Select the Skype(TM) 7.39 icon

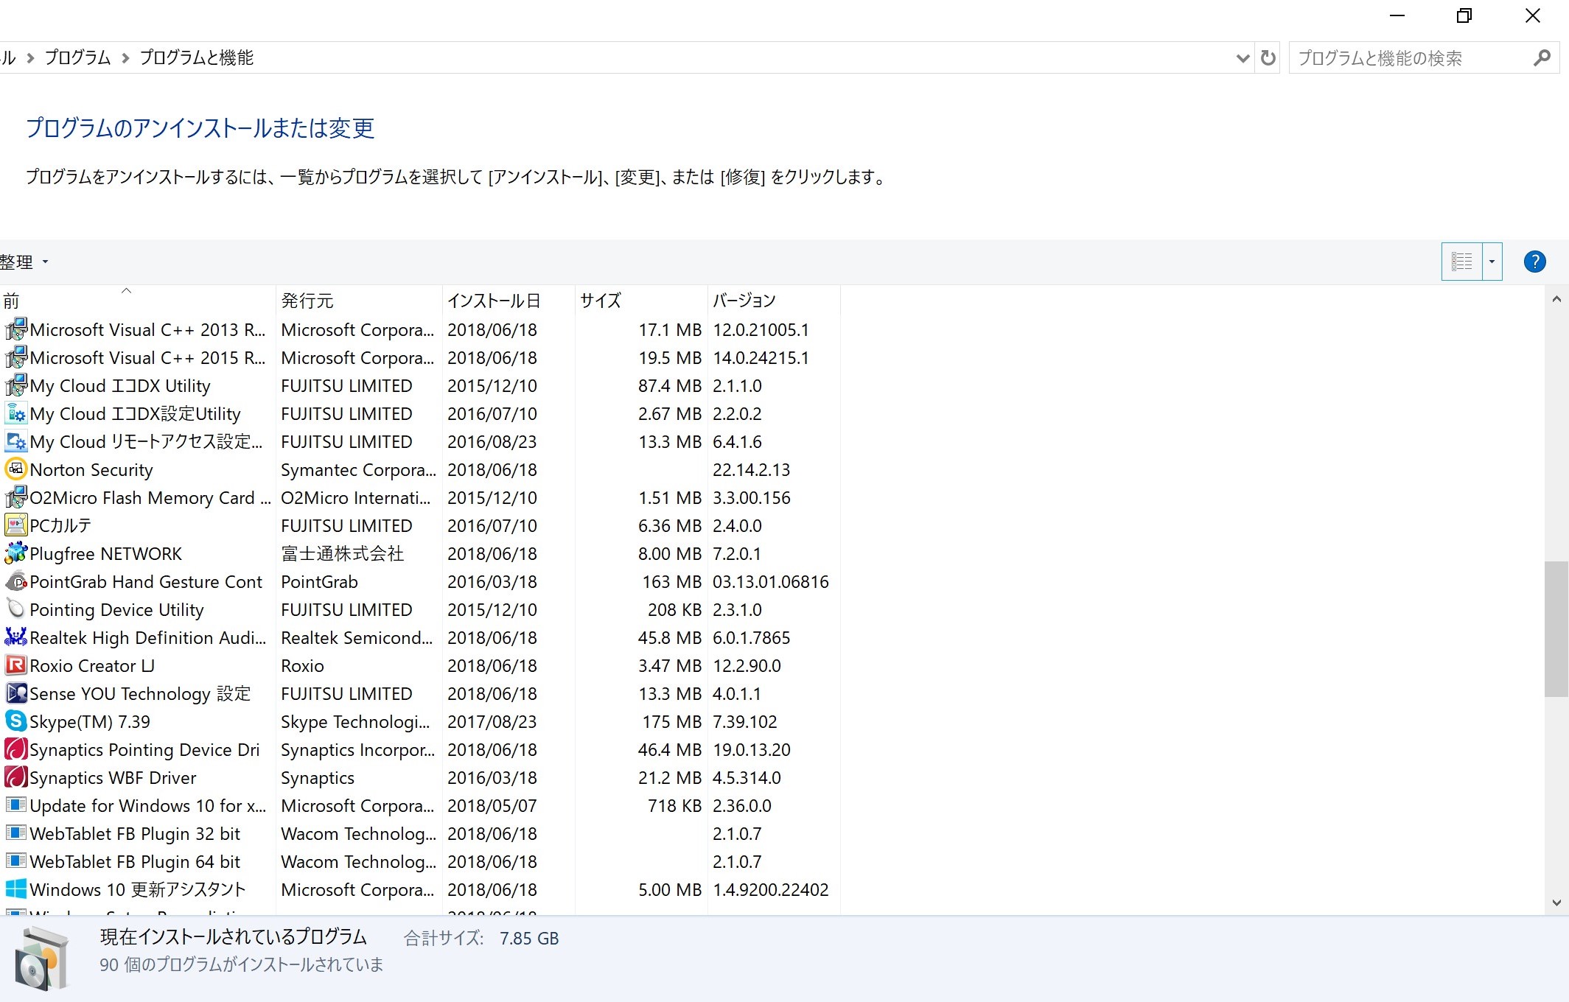pyautogui.click(x=15, y=721)
